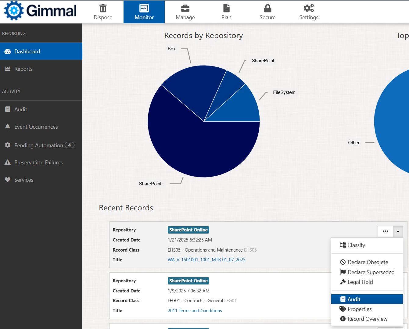Open the Dispose trash can icon
Viewport: 409px width, 329px height.
(103, 8)
